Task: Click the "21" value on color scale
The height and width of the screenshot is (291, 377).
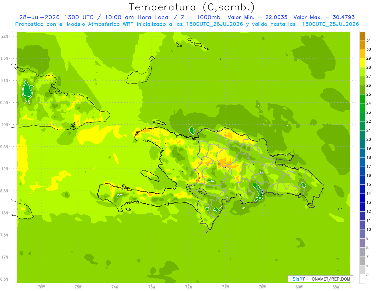Action: click(x=369, y=130)
